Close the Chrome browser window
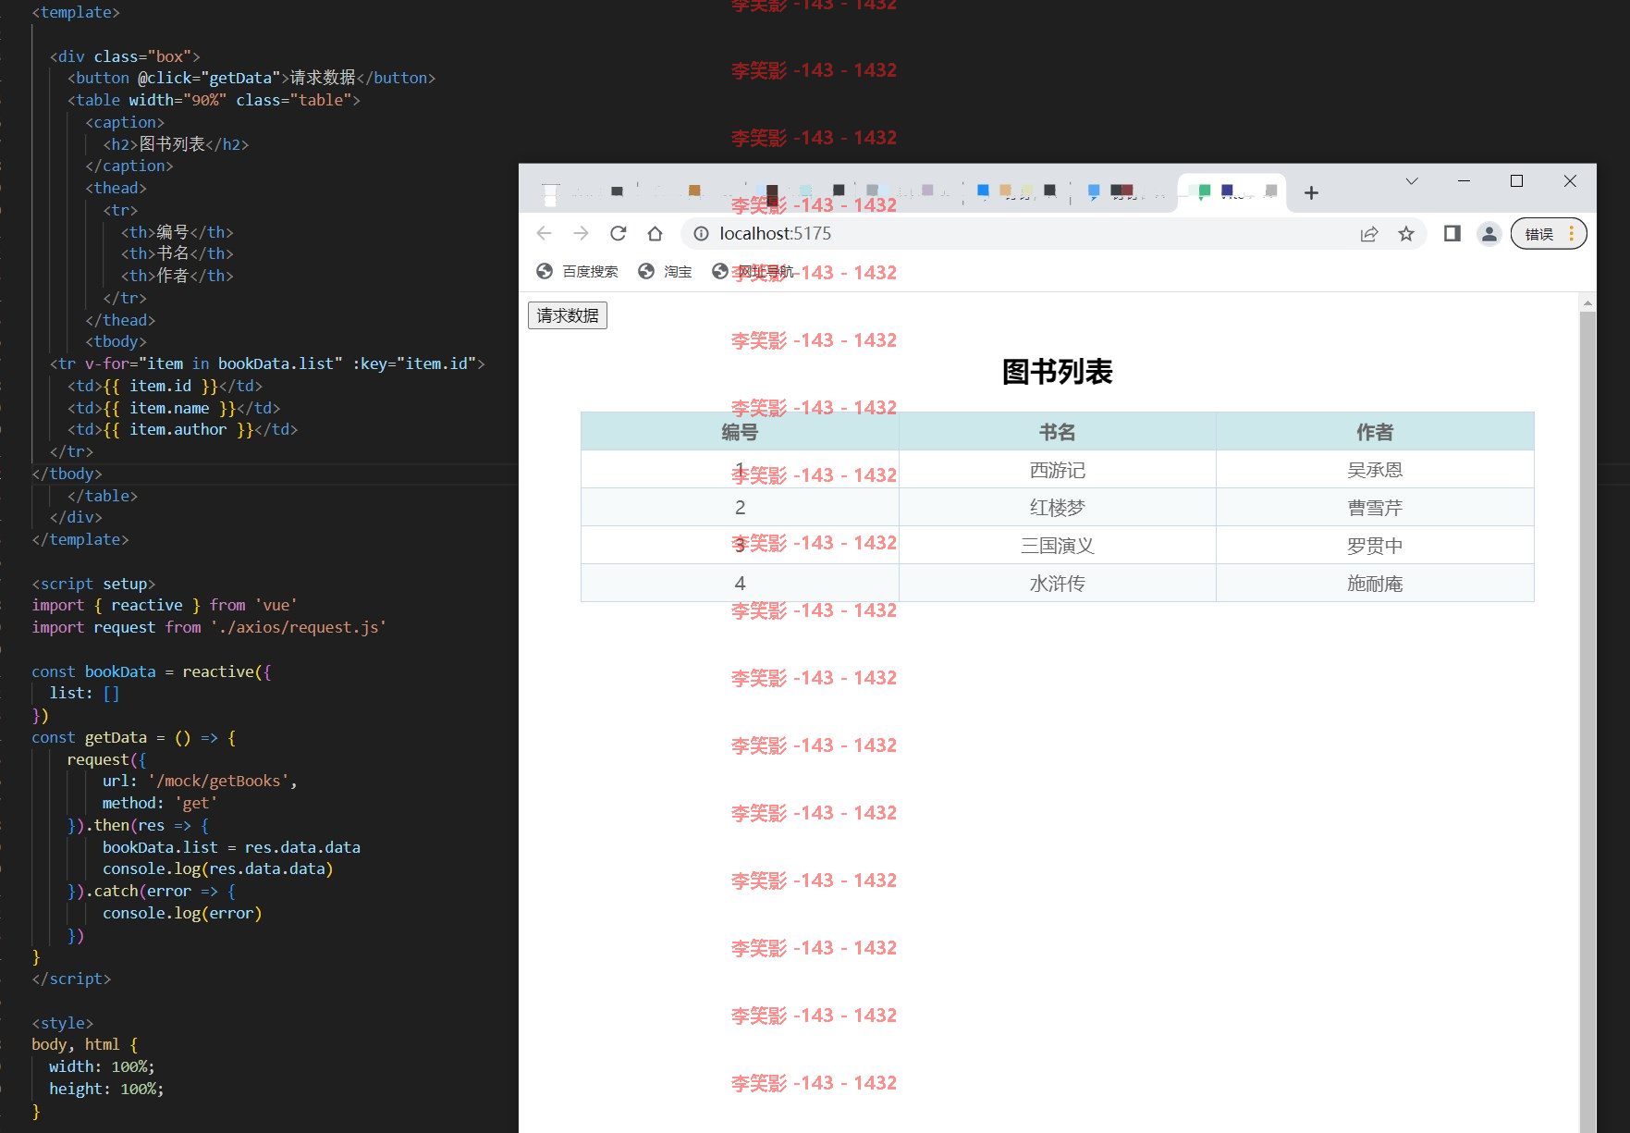The image size is (1630, 1133). (x=1570, y=181)
